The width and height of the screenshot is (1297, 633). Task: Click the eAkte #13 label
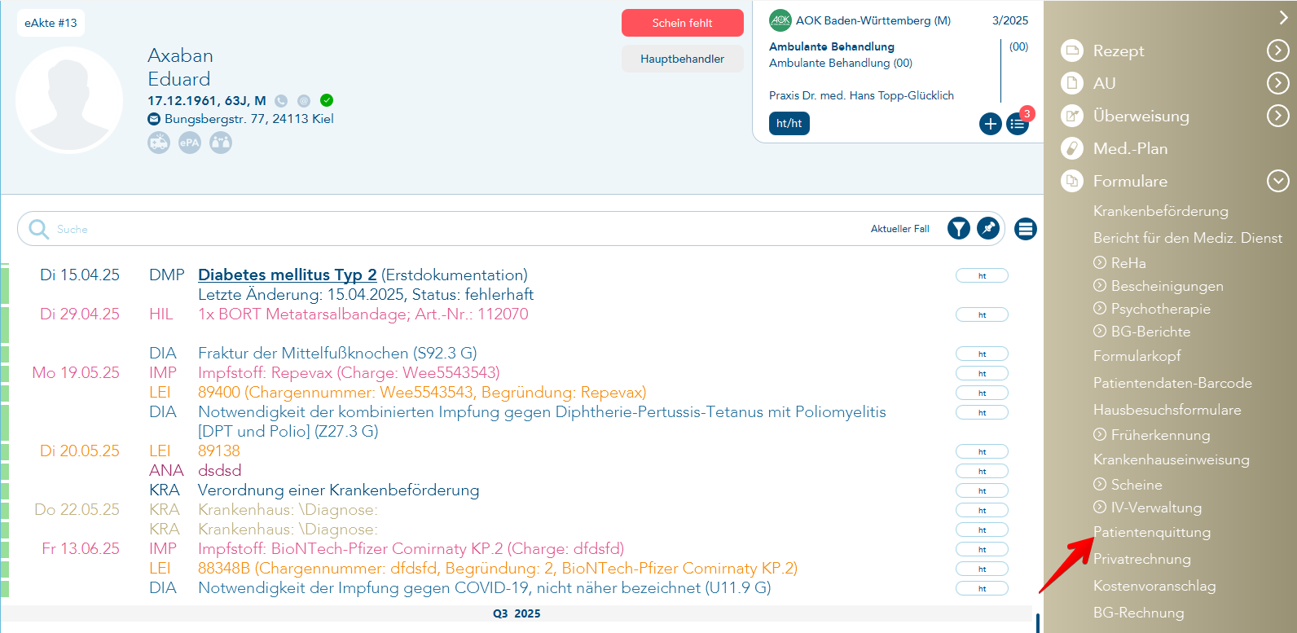pyautogui.click(x=51, y=23)
